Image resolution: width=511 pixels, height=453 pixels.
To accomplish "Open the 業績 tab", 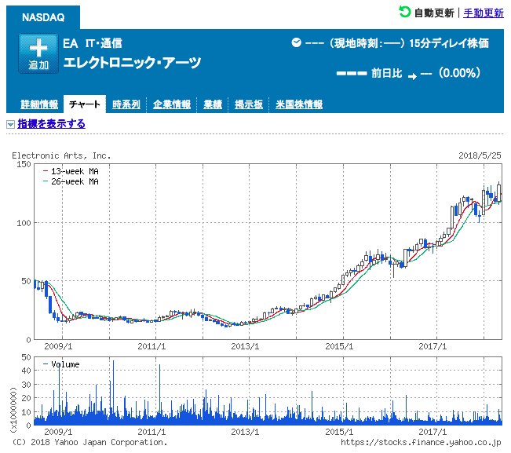I will 213,104.
